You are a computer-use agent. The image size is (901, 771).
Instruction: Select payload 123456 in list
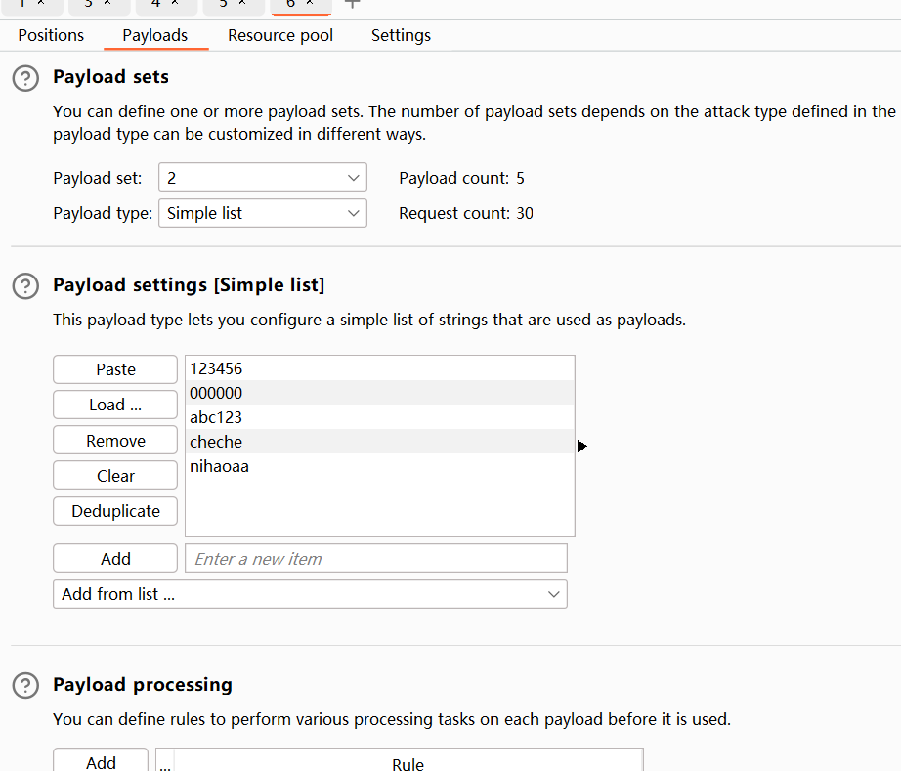(x=379, y=368)
